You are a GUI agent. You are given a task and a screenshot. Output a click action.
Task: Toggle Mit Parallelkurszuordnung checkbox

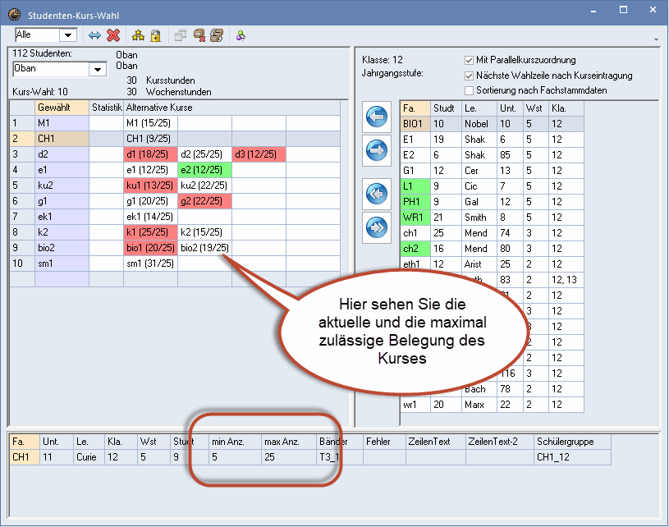469,60
